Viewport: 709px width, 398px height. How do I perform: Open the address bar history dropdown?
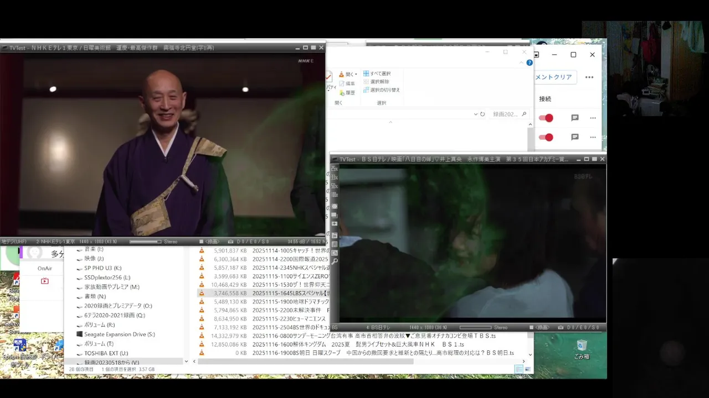point(475,114)
